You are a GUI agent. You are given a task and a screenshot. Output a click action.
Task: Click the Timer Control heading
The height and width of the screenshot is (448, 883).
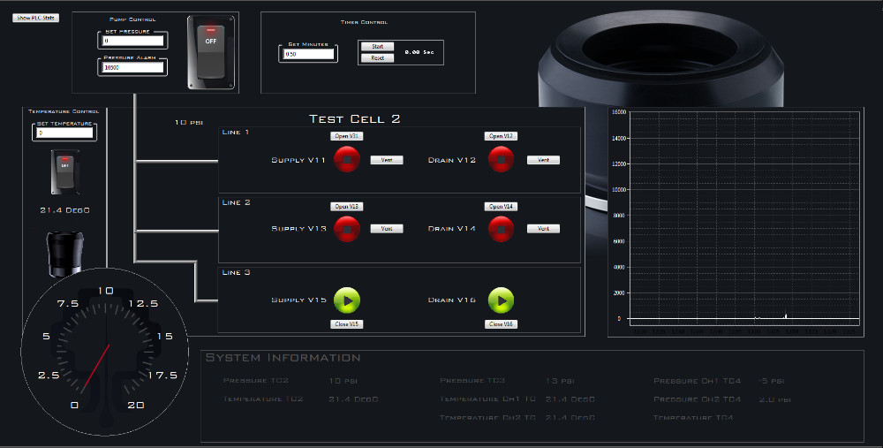(364, 22)
